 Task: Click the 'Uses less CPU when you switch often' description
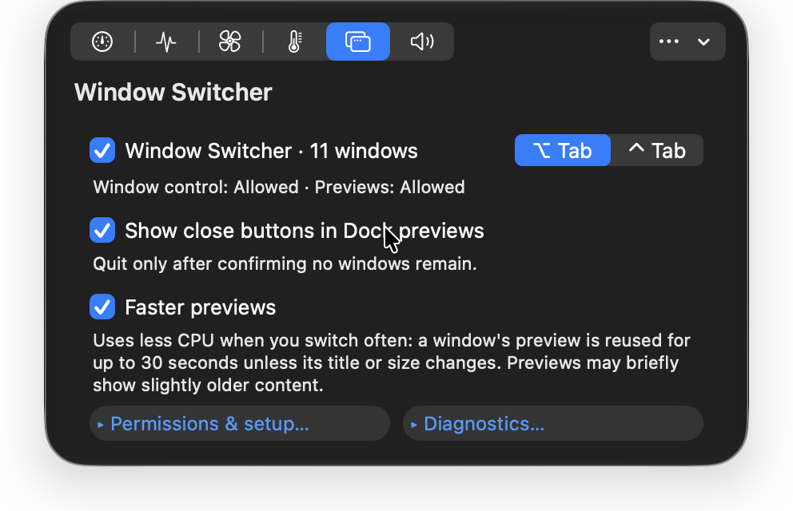pos(392,362)
